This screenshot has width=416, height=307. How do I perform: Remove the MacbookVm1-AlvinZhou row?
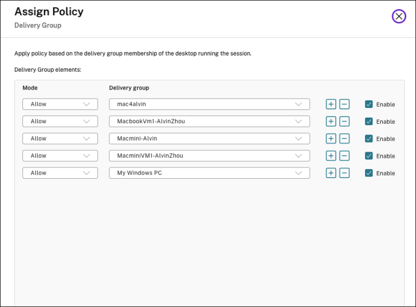pyautogui.click(x=345, y=122)
